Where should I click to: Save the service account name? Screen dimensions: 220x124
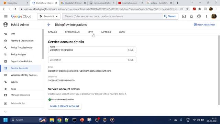(x=131, y=50)
